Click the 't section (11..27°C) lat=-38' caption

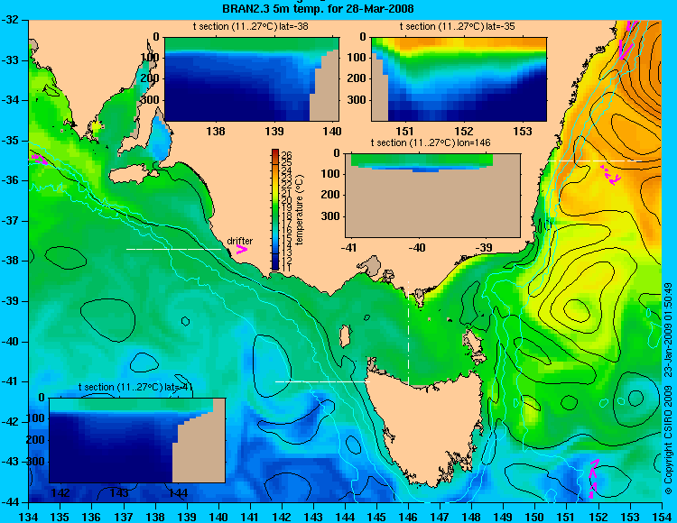tap(250, 26)
